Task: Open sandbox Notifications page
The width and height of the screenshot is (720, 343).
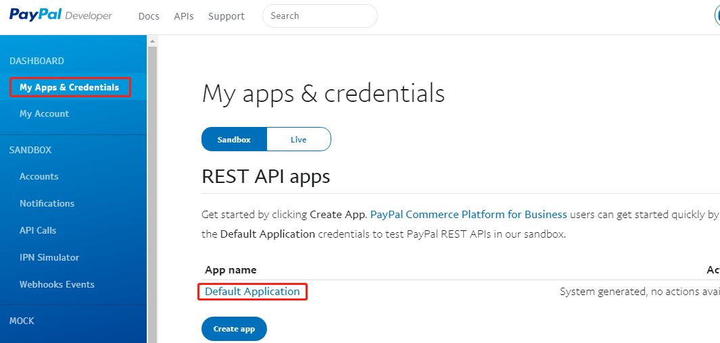Action: [x=47, y=203]
